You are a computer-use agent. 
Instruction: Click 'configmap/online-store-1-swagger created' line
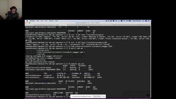click(43, 58)
